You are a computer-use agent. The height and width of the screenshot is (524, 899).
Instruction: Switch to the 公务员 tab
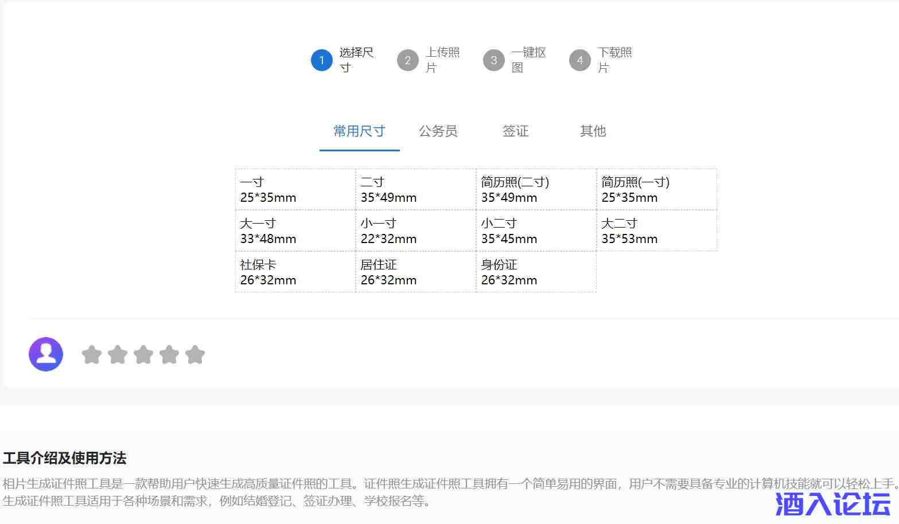click(x=438, y=131)
